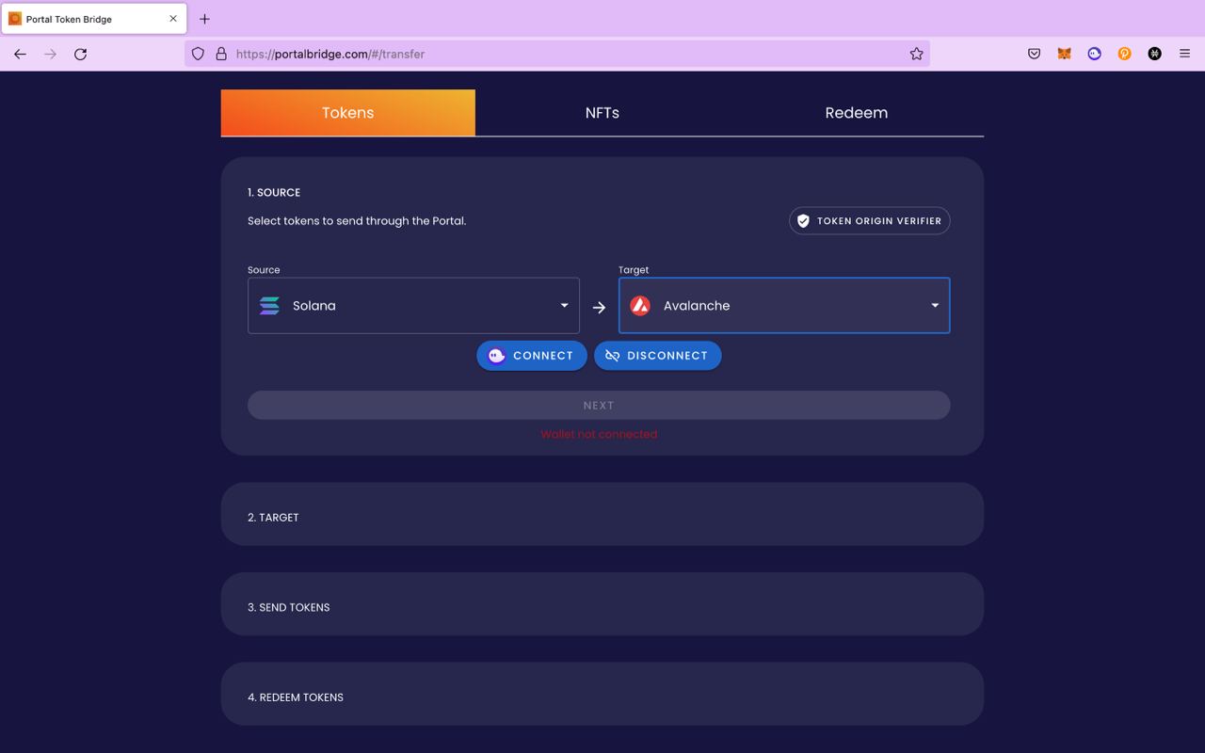Click the disabled Next button

coord(599,405)
